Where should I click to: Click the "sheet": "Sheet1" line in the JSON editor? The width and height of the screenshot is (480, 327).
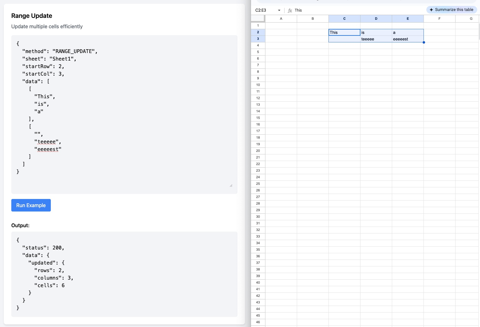(49, 59)
